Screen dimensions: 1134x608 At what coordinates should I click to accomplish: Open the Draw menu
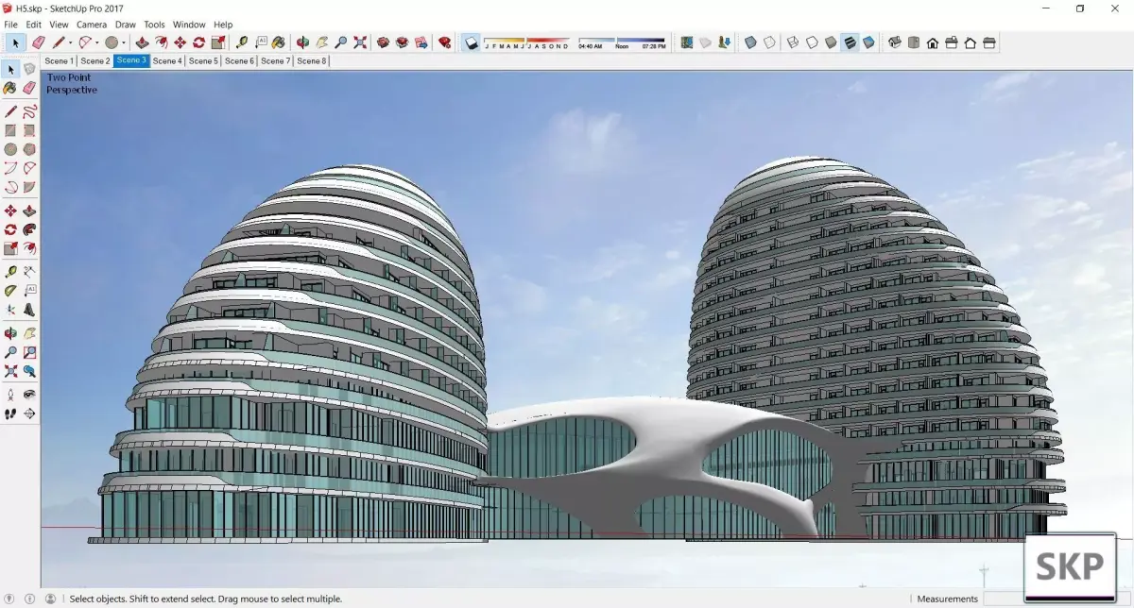pyautogui.click(x=126, y=25)
